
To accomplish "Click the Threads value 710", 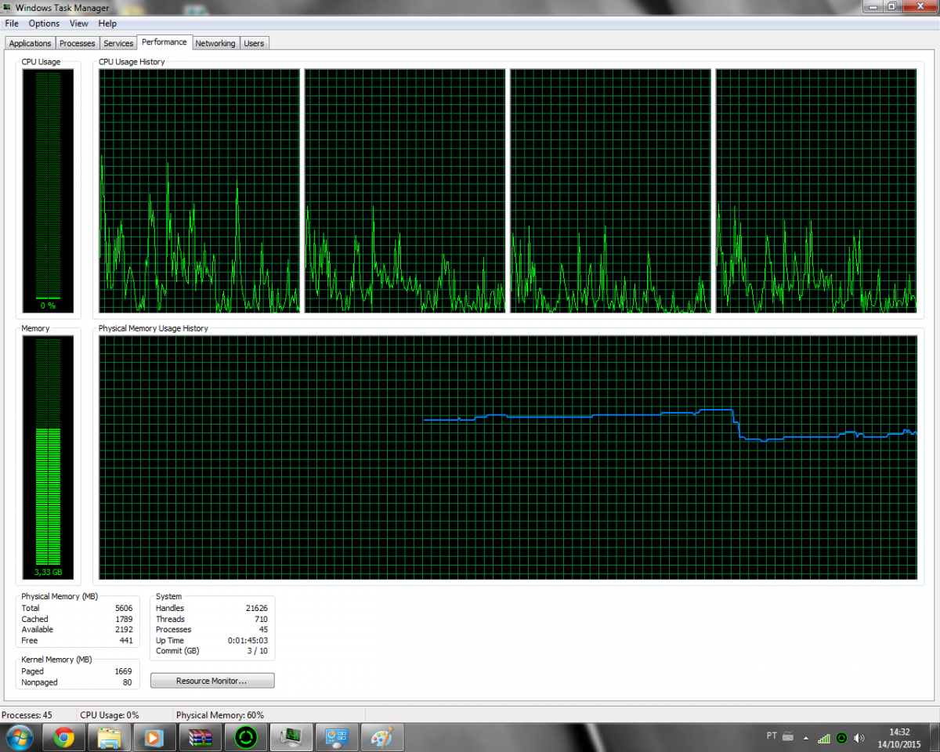I will pyautogui.click(x=261, y=619).
